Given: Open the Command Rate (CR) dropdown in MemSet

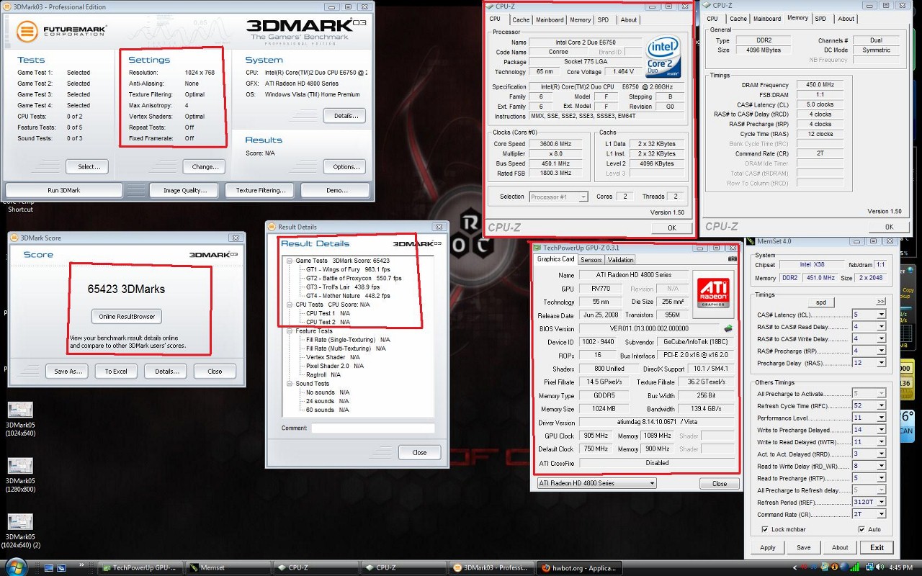Looking at the screenshot, I should coord(880,514).
